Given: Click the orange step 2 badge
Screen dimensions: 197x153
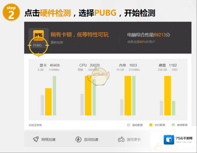Looking at the screenshot, I should point(11,13).
